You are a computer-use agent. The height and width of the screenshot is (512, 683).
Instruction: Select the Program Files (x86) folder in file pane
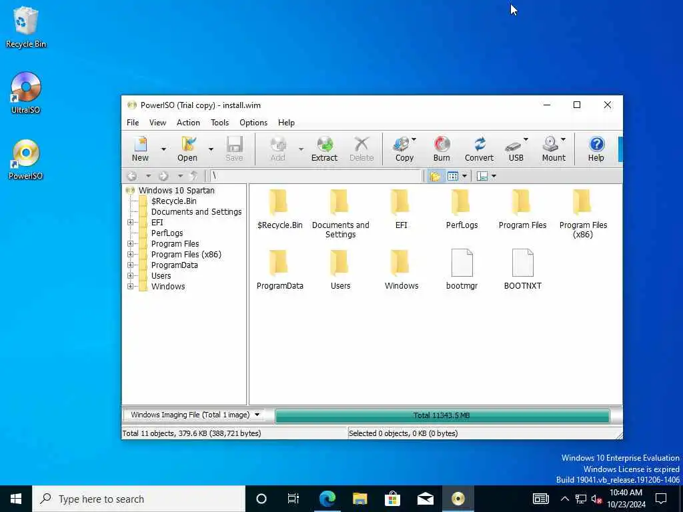(x=583, y=203)
